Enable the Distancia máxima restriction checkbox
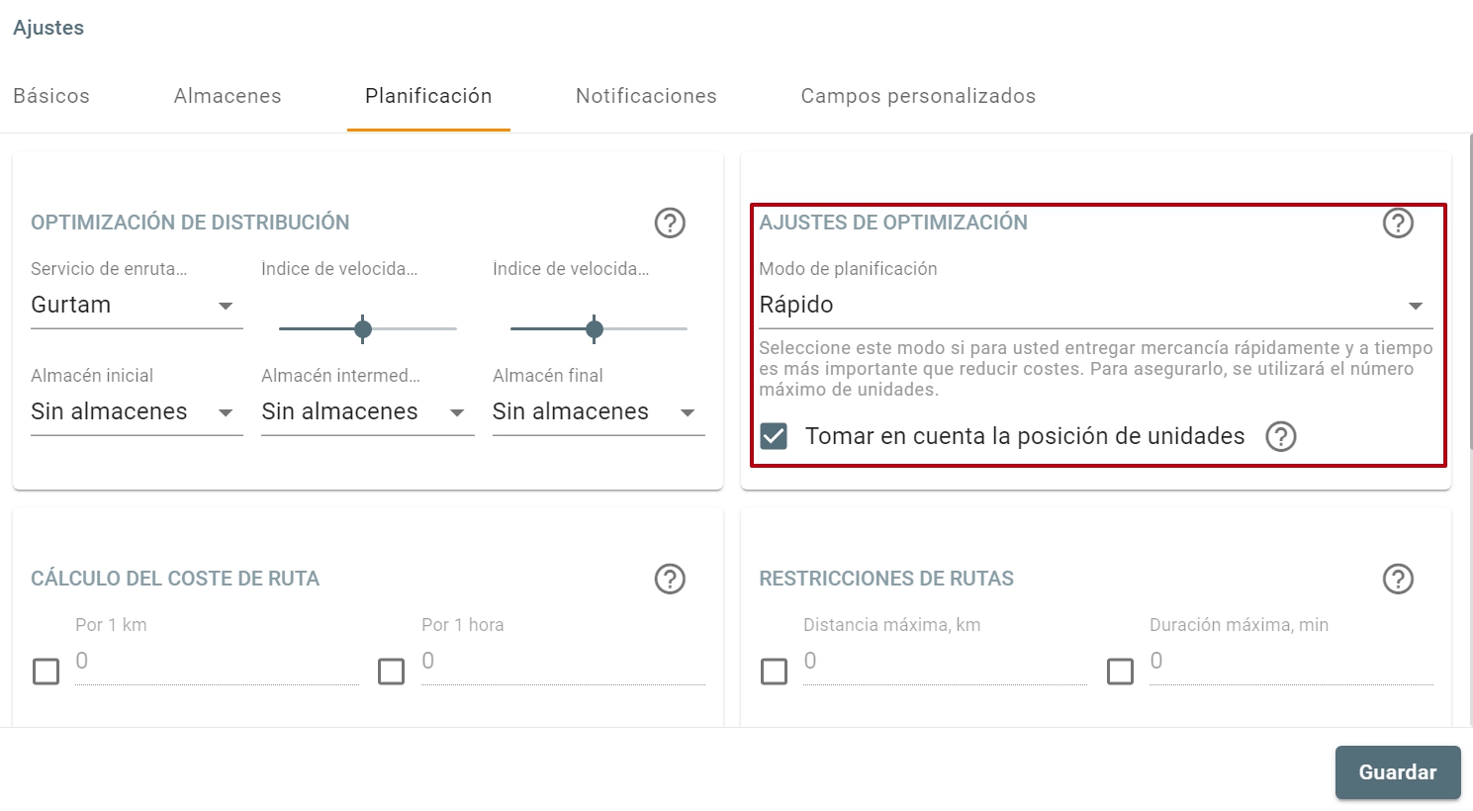Viewport: 1473px width, 811px height. [775, 671]
